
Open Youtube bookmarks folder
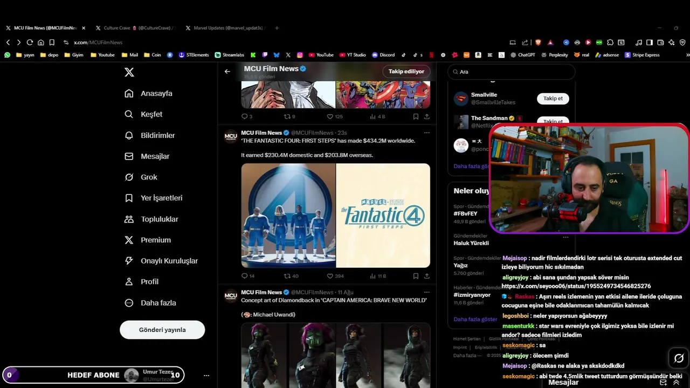102,55
